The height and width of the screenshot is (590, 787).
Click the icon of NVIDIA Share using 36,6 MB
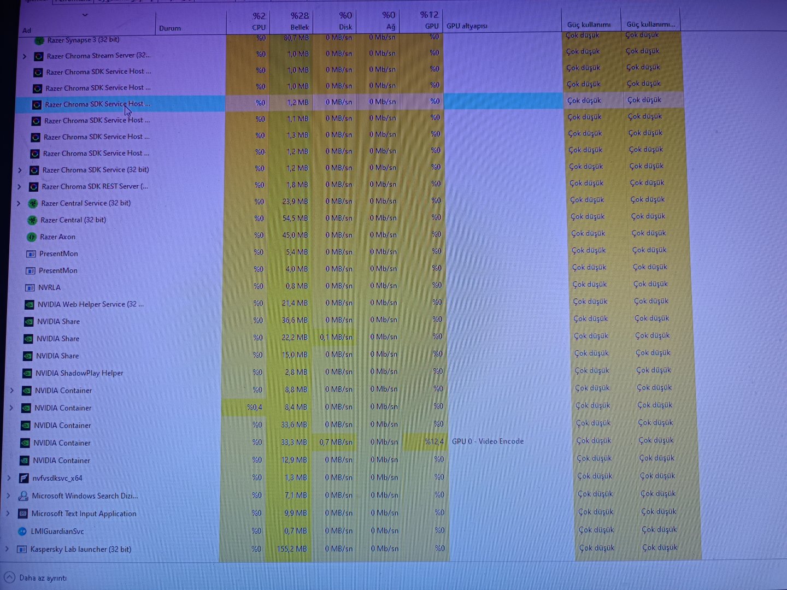point(29,322)
